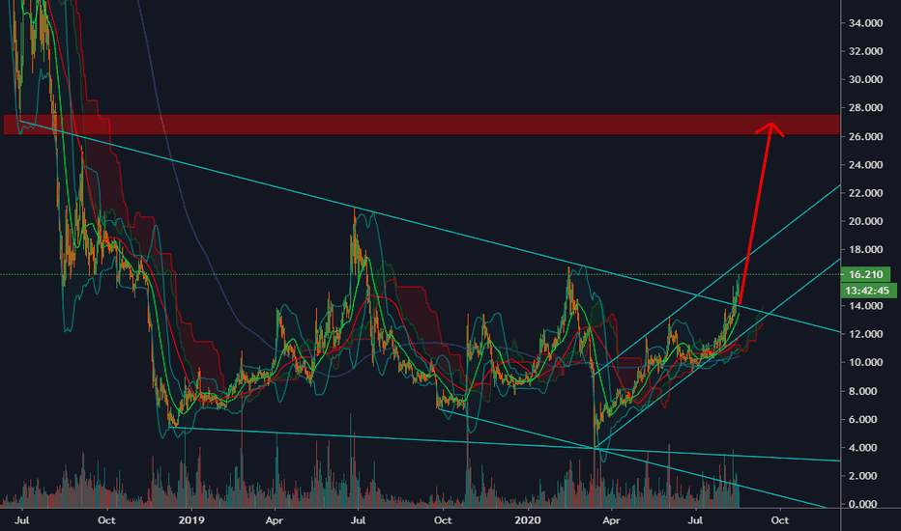Click the 26.000 price axis label
This screenshot has width=901, height=531.
(865, 136)
